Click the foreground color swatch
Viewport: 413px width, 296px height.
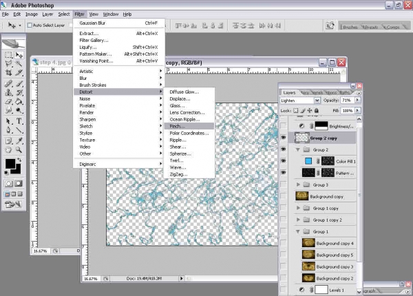tap(10, 164)
